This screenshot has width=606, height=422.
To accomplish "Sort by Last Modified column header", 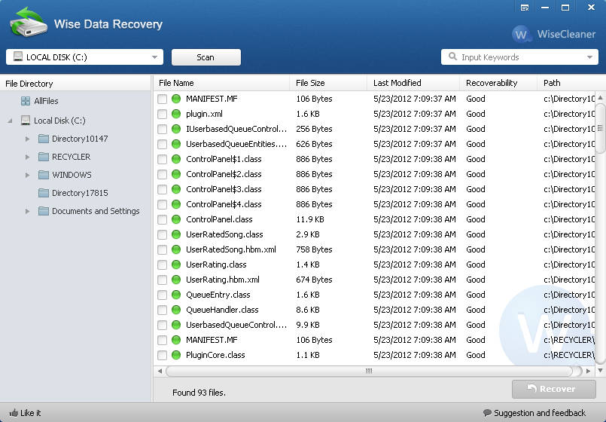I will [397, 83].
